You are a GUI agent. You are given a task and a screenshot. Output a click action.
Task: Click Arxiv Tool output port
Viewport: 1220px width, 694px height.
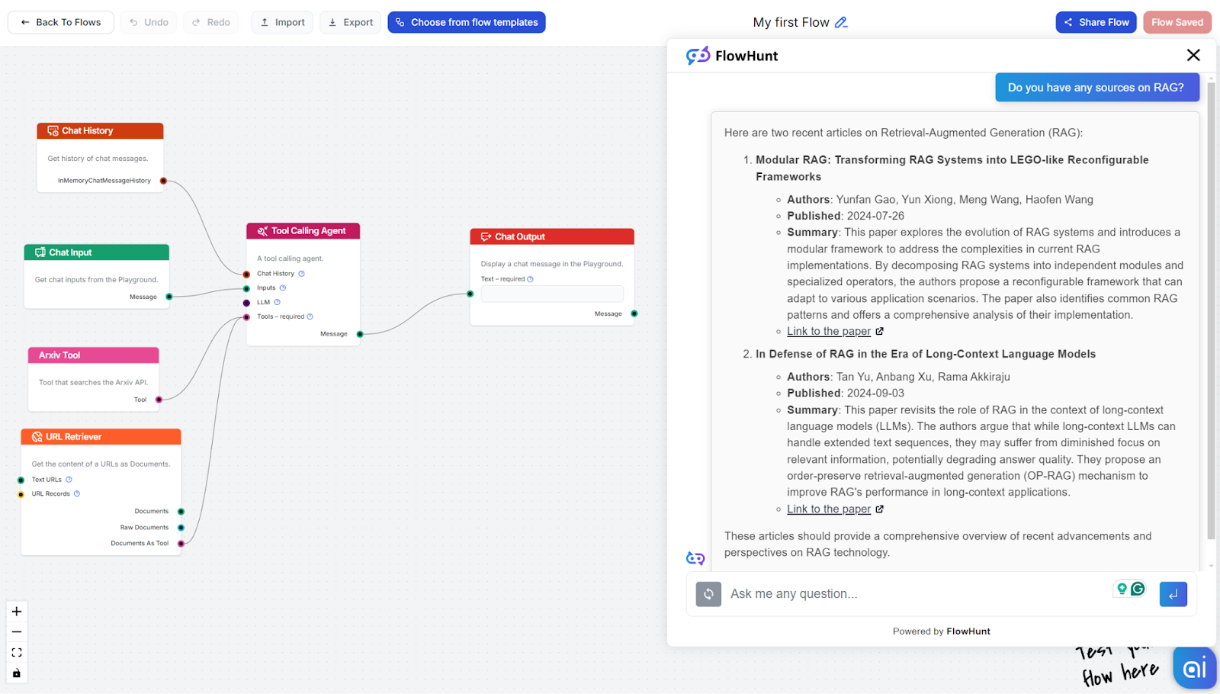[159, 400]
